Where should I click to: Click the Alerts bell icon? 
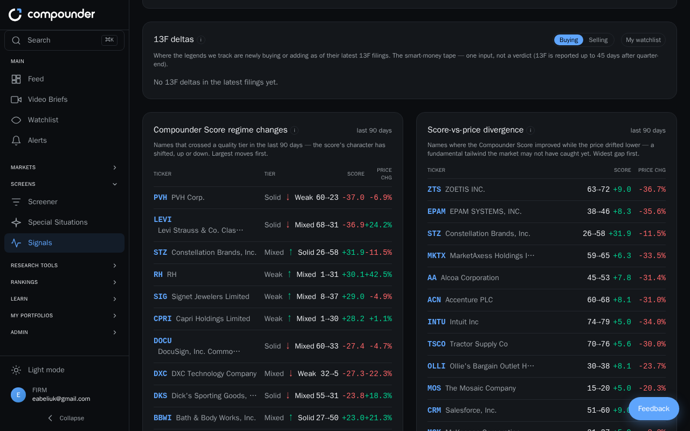coord(16,141)
